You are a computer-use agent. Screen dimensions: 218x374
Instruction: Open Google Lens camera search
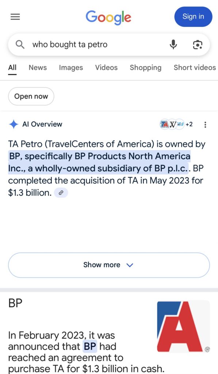pyautogui.click(x=198, y=45)
